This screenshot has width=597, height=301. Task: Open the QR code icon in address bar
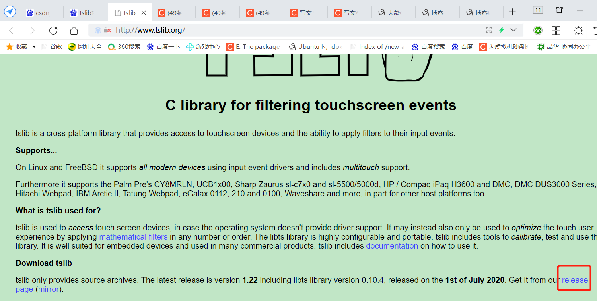click(488, 30)
